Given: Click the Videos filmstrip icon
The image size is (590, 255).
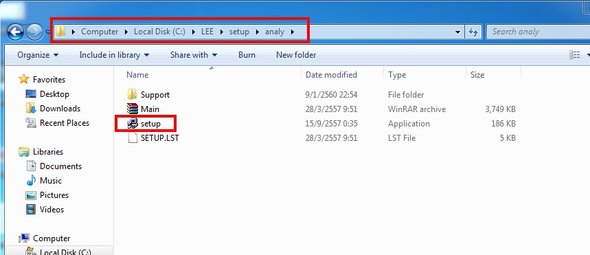Looking at the screenshot, I should [31, 210].
